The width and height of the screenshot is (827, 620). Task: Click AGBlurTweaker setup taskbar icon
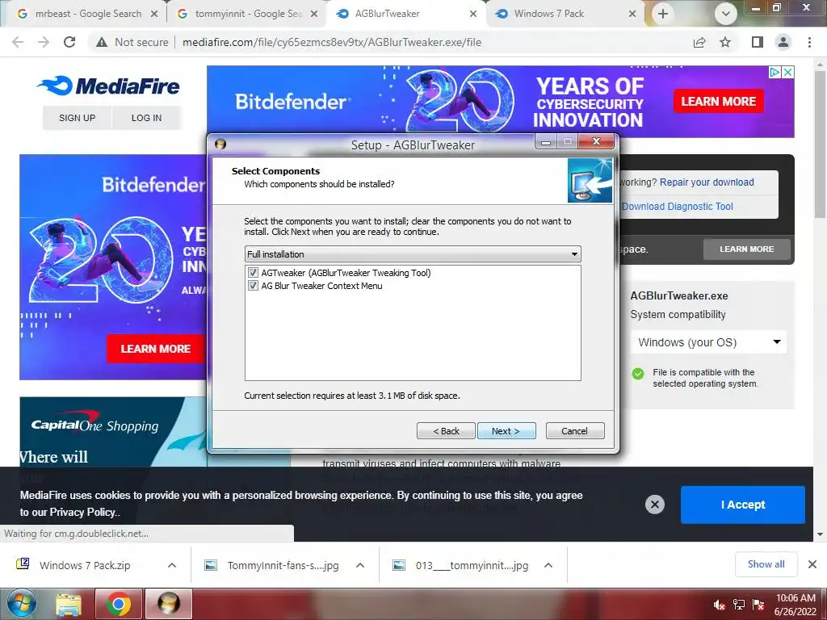click(168, 604)
